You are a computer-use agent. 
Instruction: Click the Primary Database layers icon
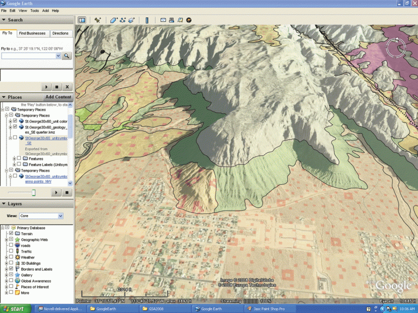14,228
